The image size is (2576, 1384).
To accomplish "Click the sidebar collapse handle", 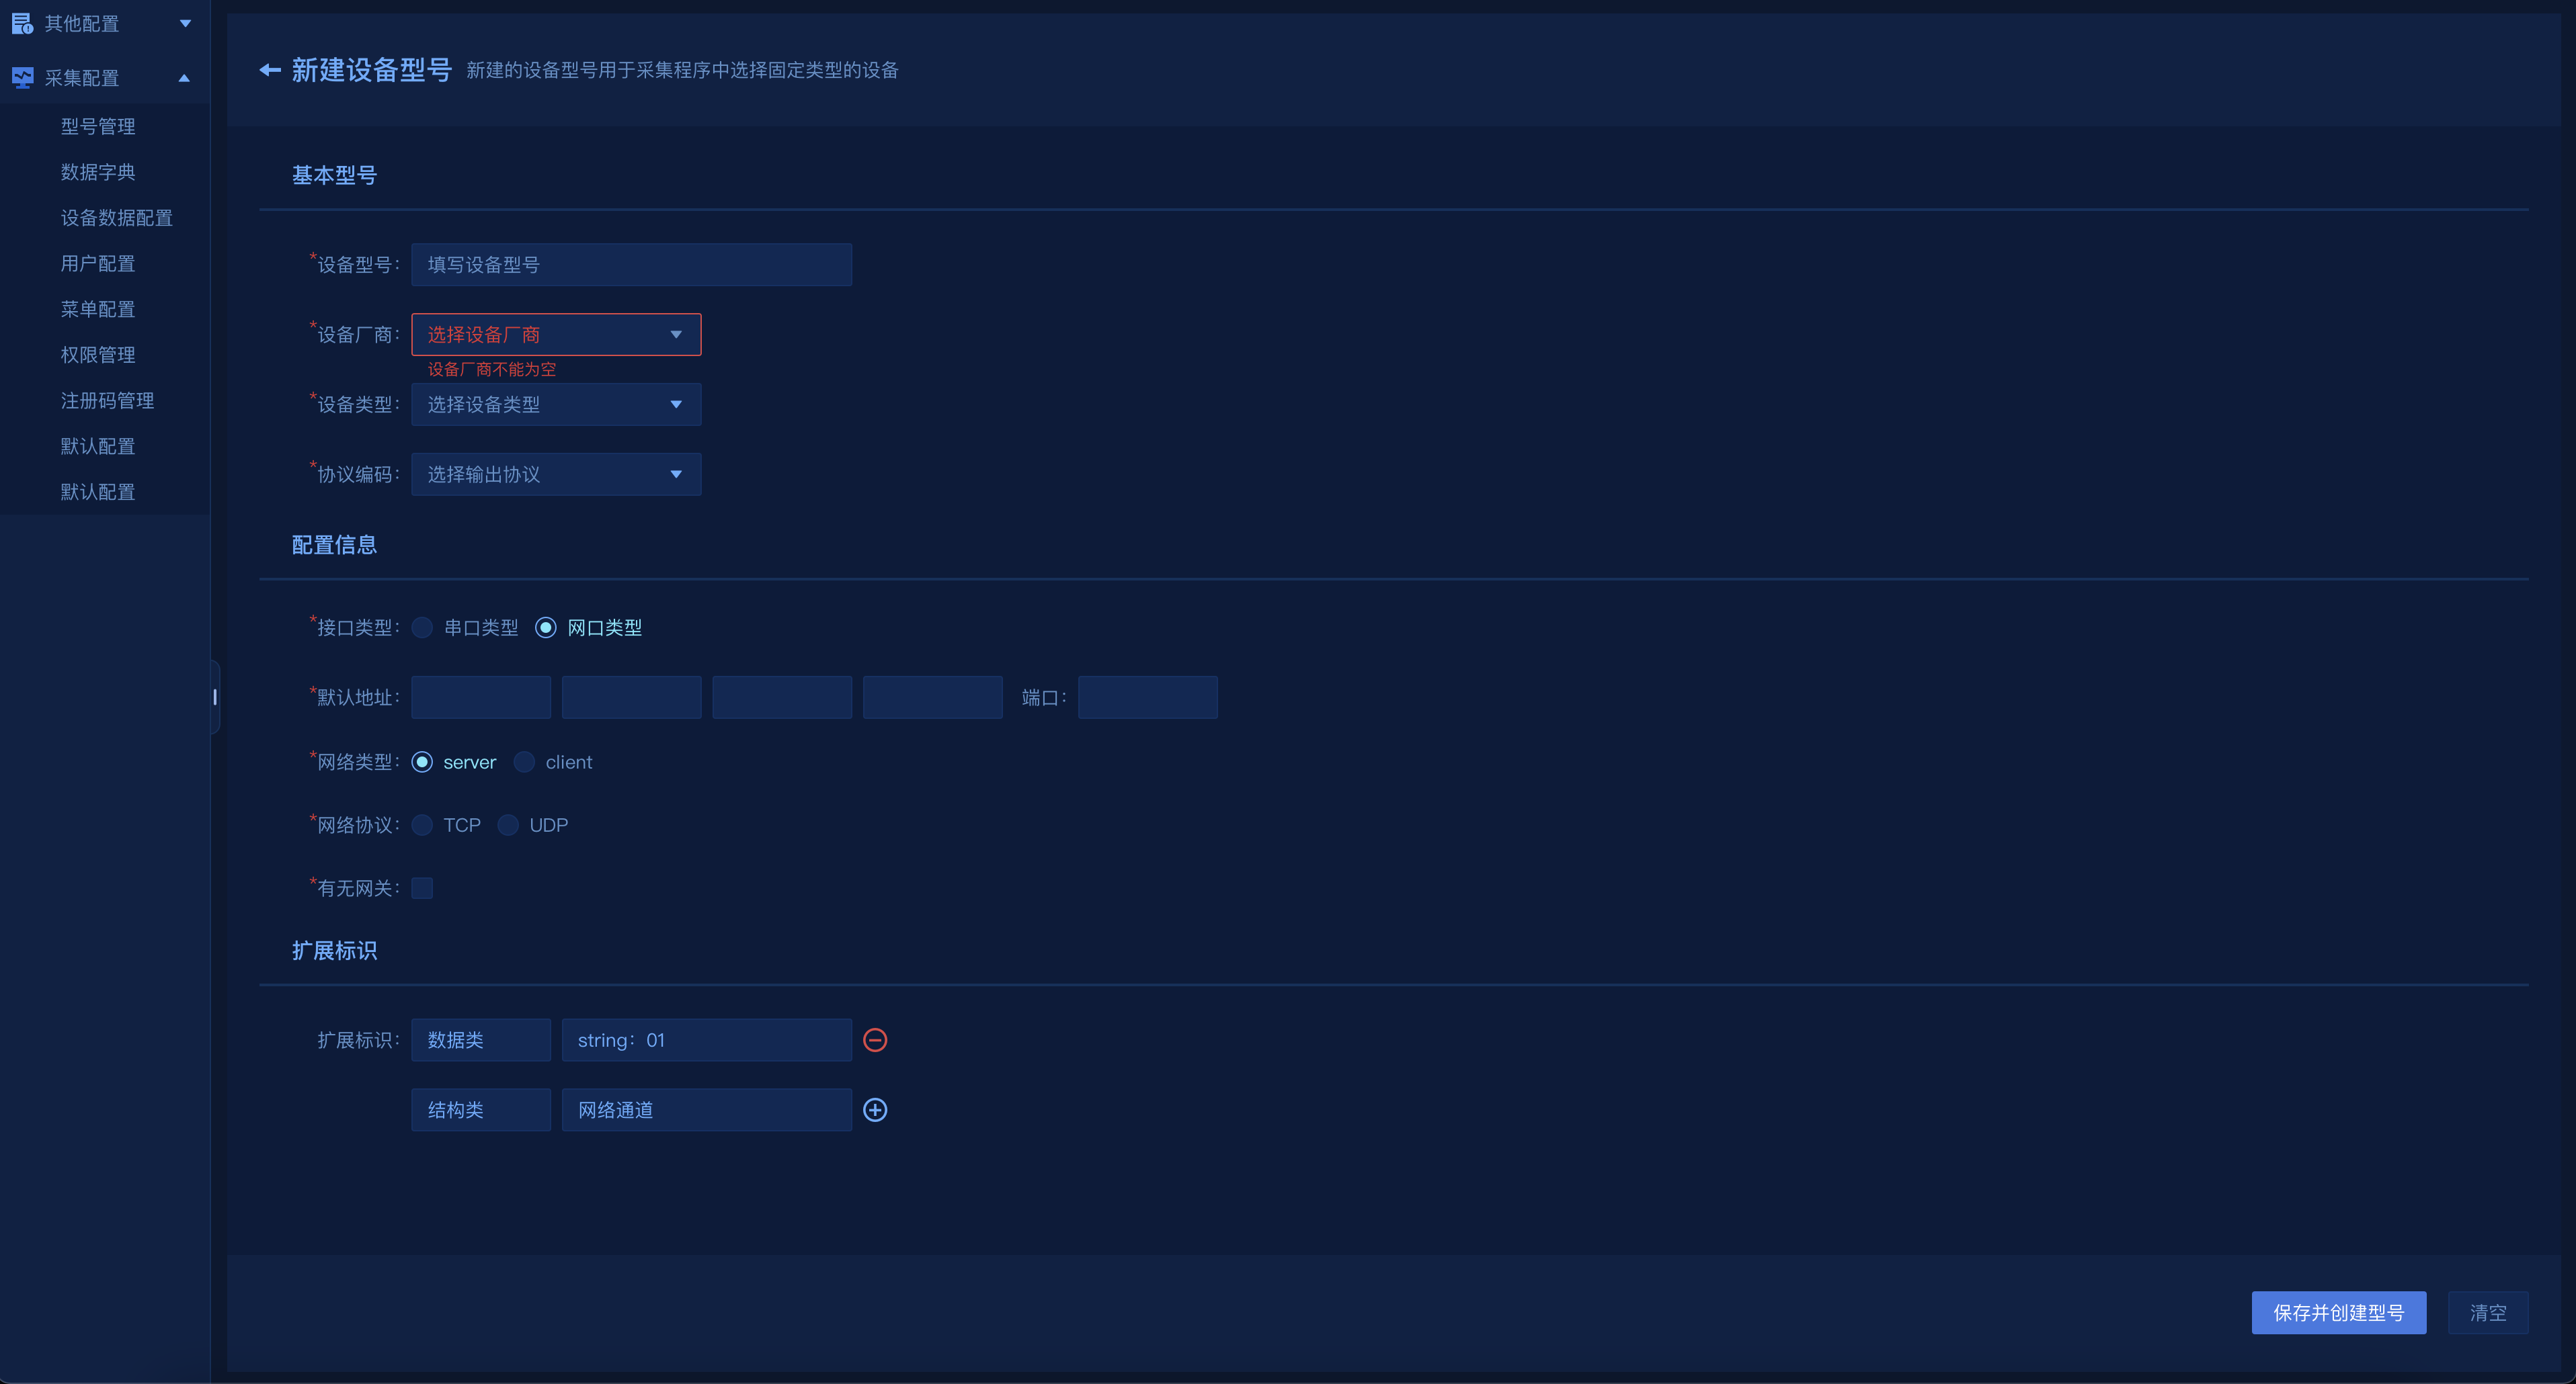I will tap(214, 697).
